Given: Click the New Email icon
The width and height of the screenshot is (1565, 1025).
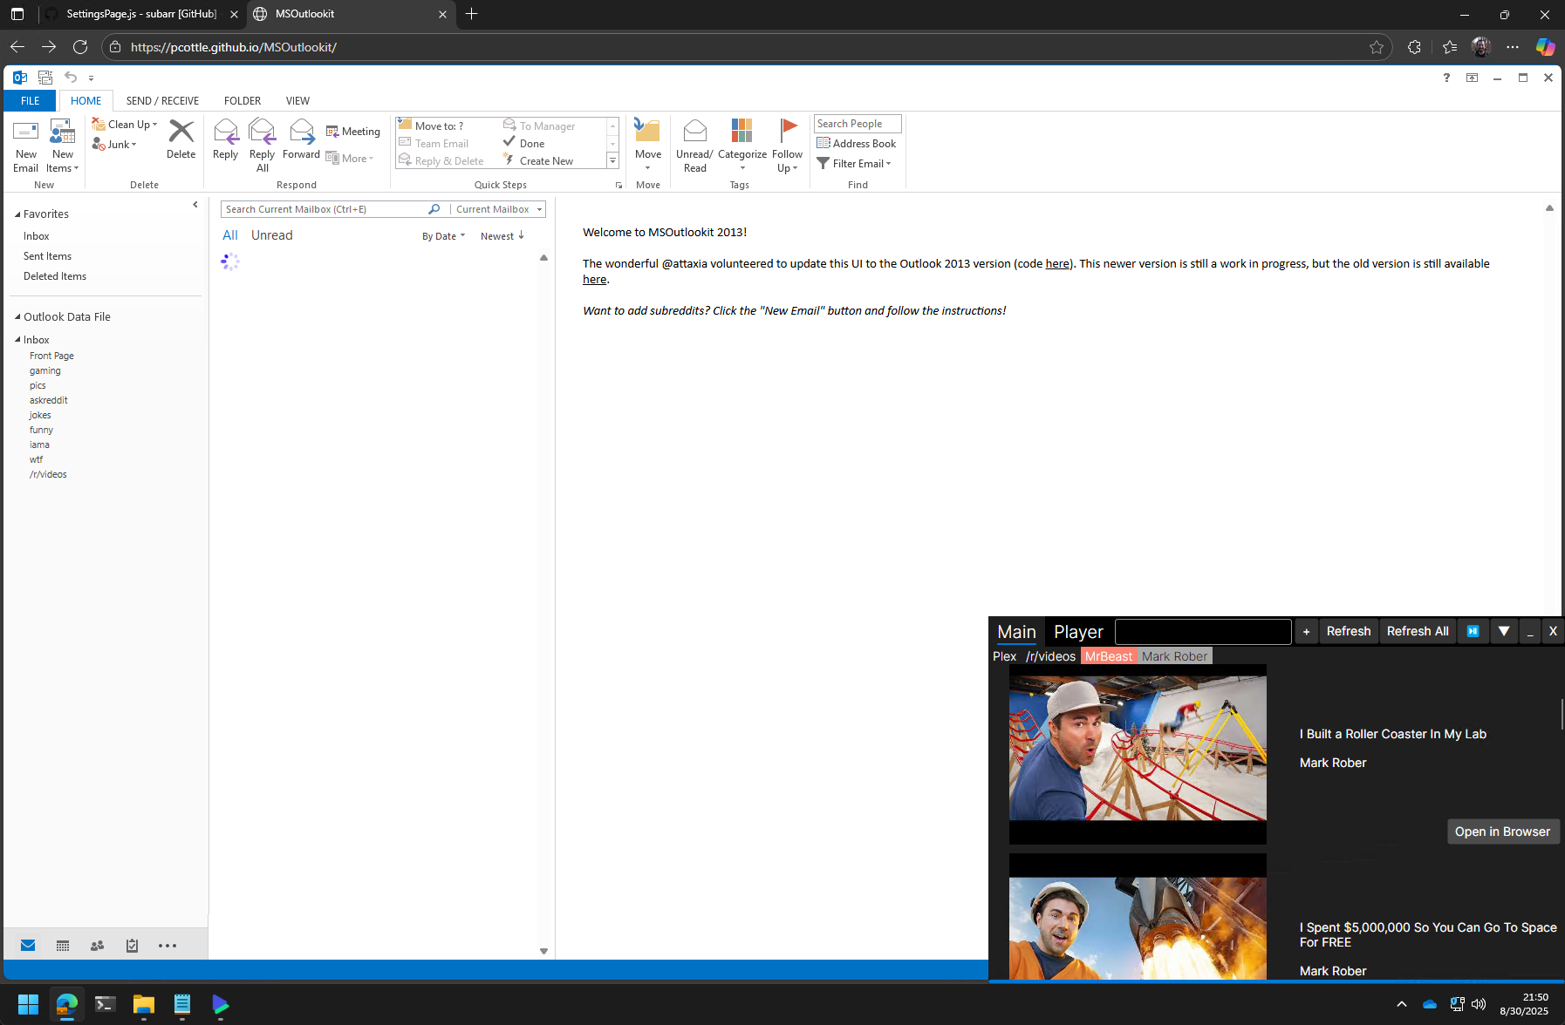Looking at the screenshot, I should pyautogui.click(x=25, y=146).
